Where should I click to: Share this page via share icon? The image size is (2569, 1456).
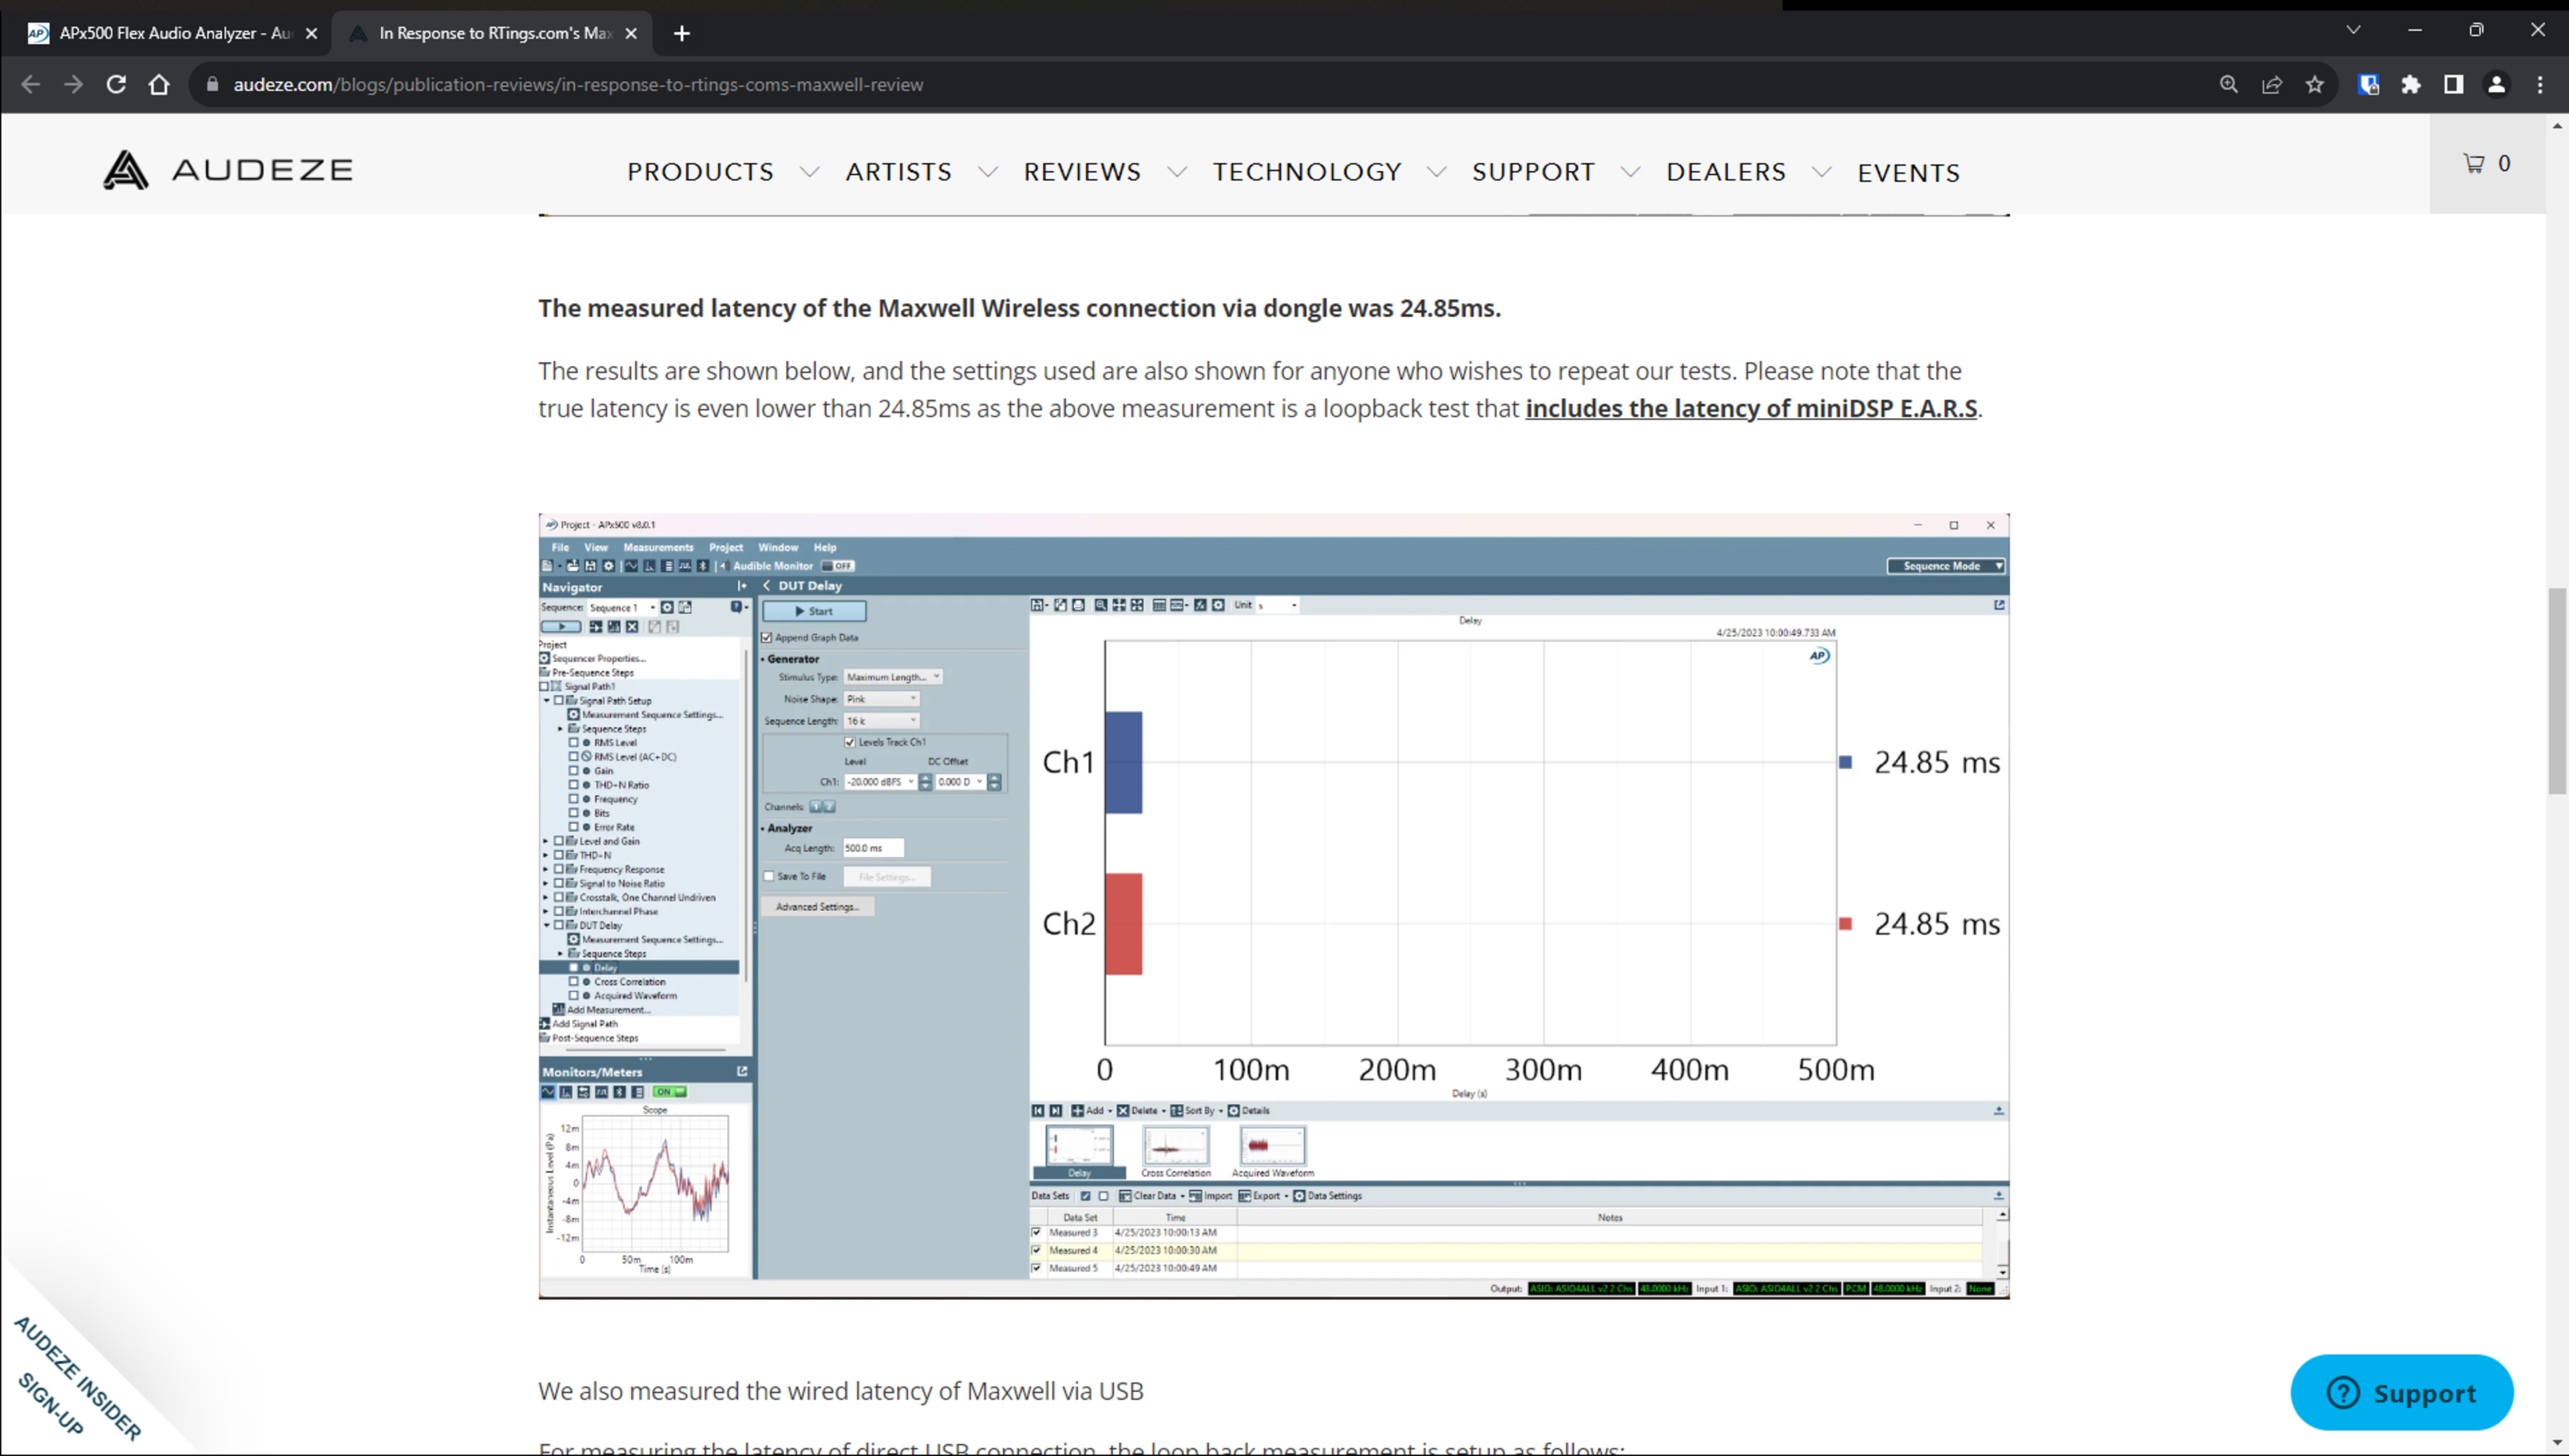2272,85
